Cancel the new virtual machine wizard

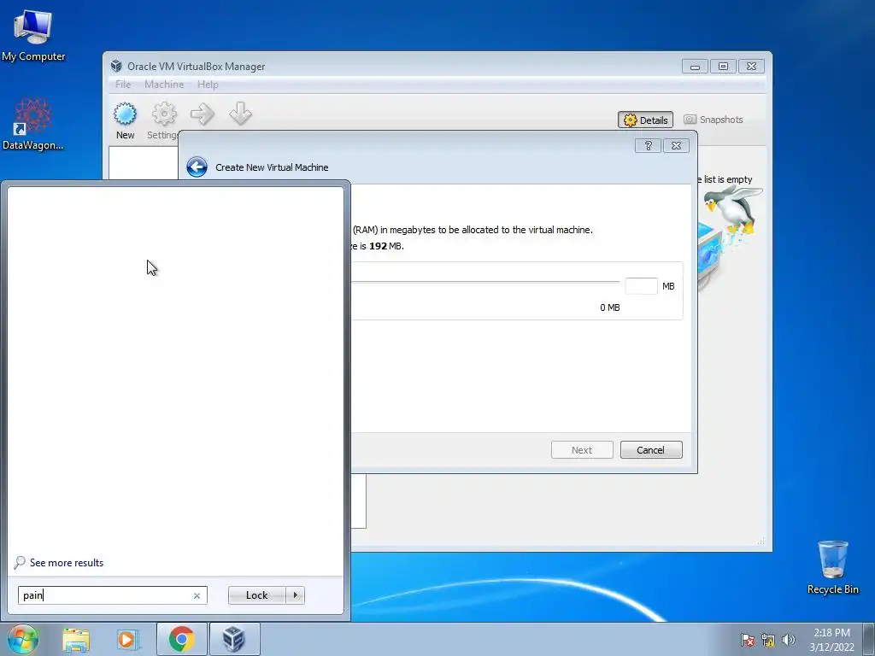click(x=651, y=449)
